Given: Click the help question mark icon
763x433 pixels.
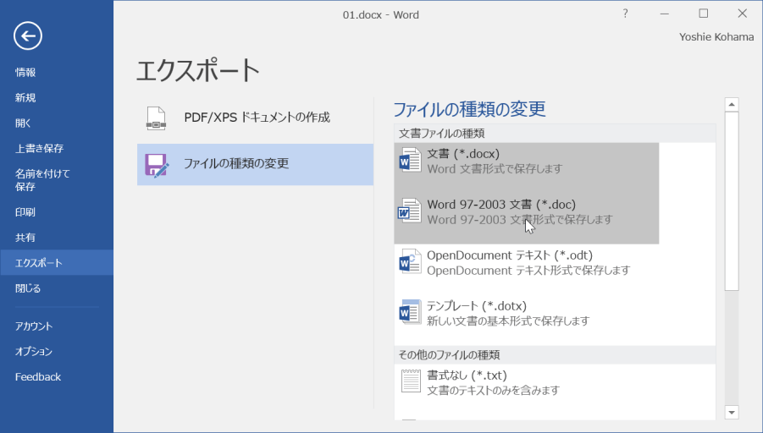Looking at the screenshot, I should tap(625, 14).
